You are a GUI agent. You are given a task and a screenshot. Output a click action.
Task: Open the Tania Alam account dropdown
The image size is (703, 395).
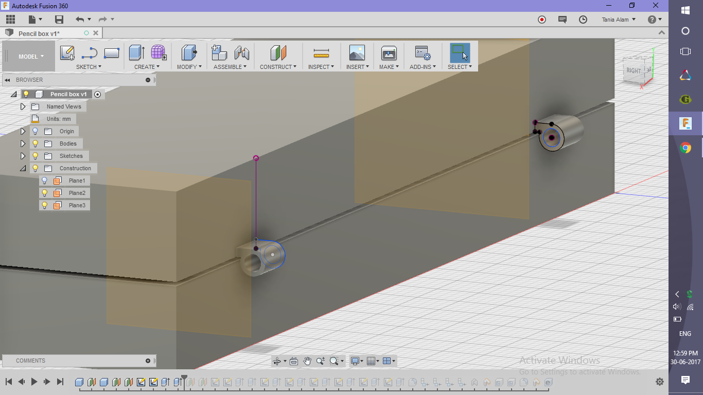pos(619,20)
